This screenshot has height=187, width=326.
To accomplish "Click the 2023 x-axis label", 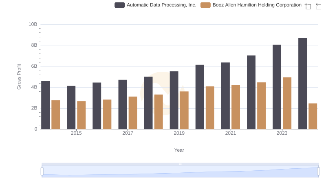I will (282, 133).
